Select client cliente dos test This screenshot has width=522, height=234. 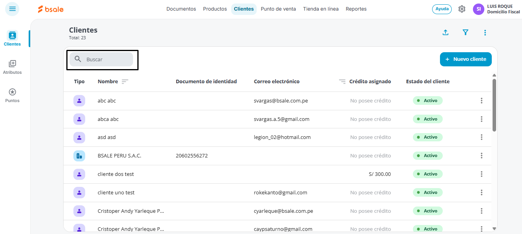116,174
